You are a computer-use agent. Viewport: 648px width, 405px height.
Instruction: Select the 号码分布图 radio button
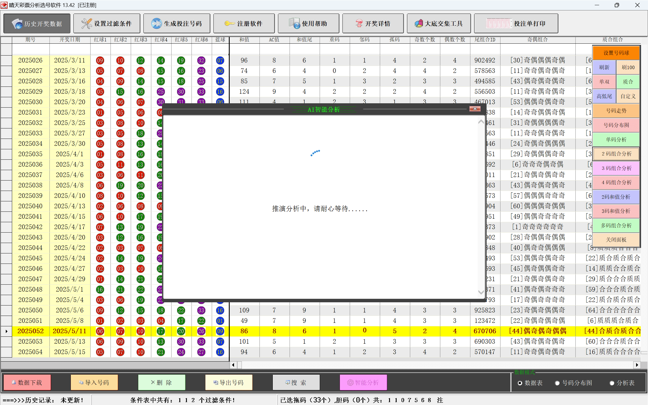557,383
